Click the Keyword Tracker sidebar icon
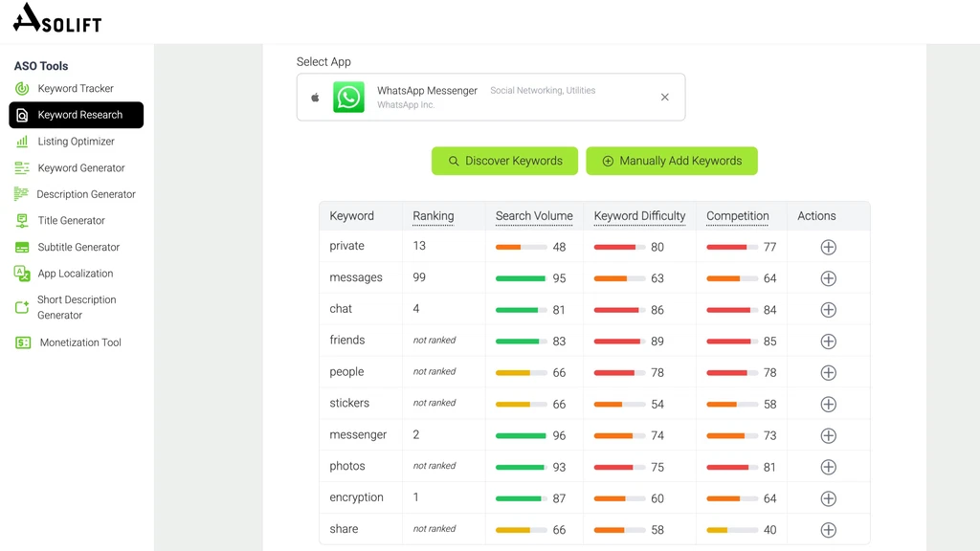The image size is (980, 551). pyautogui.click(x=22, y=88)
